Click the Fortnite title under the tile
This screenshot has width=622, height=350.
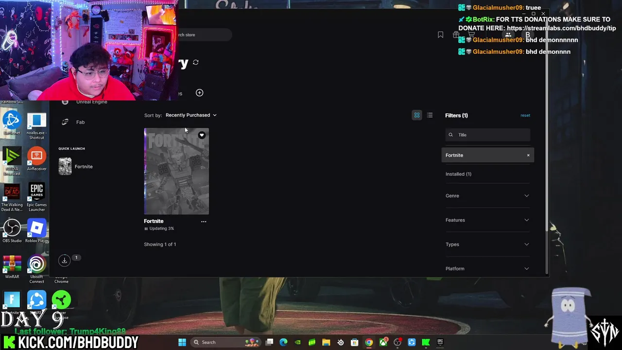coord(154,221)
